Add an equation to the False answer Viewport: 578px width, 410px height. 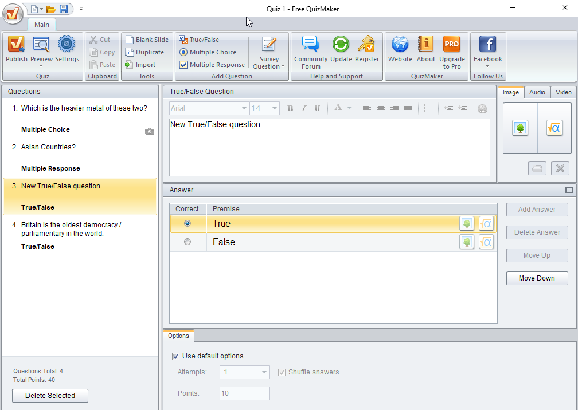[486, 242]
